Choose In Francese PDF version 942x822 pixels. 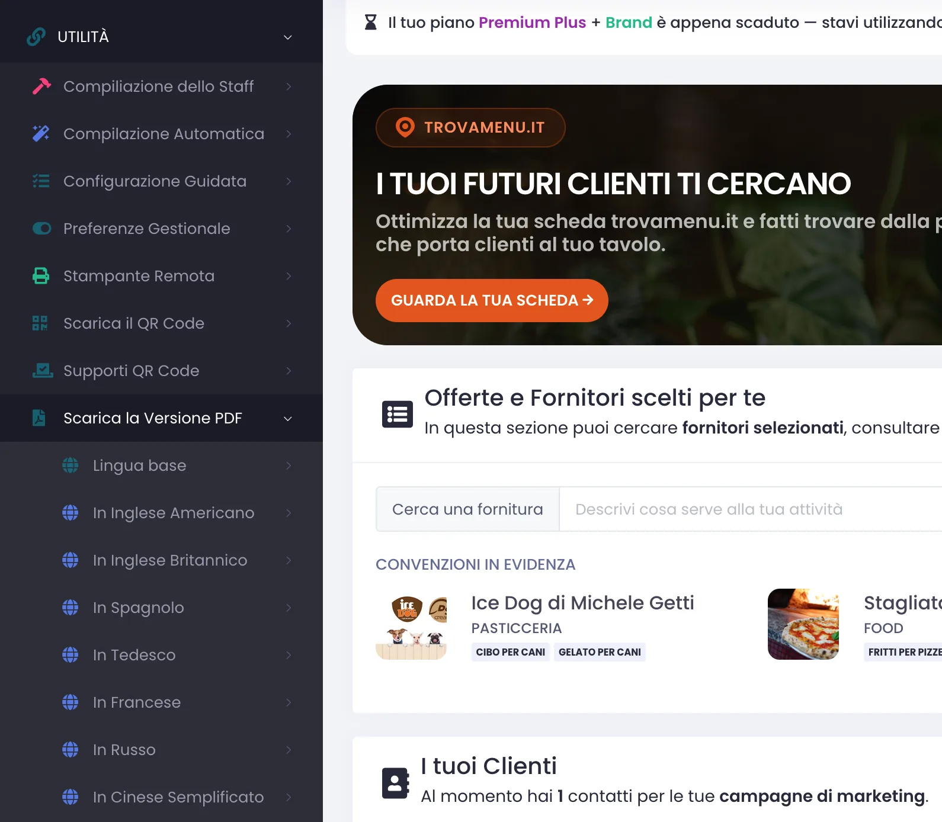pos(161,702)
